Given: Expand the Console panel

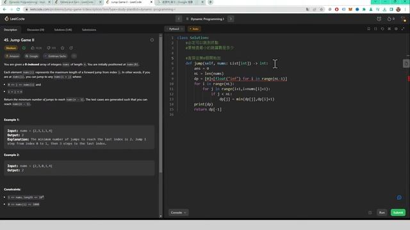Looking at the screenshot, I should [178, 213].
